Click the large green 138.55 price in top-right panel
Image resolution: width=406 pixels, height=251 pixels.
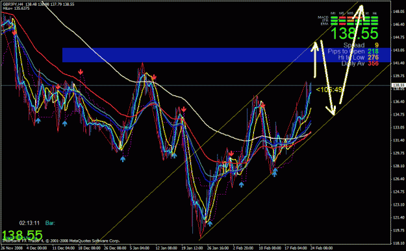click(x=355, y=33)
